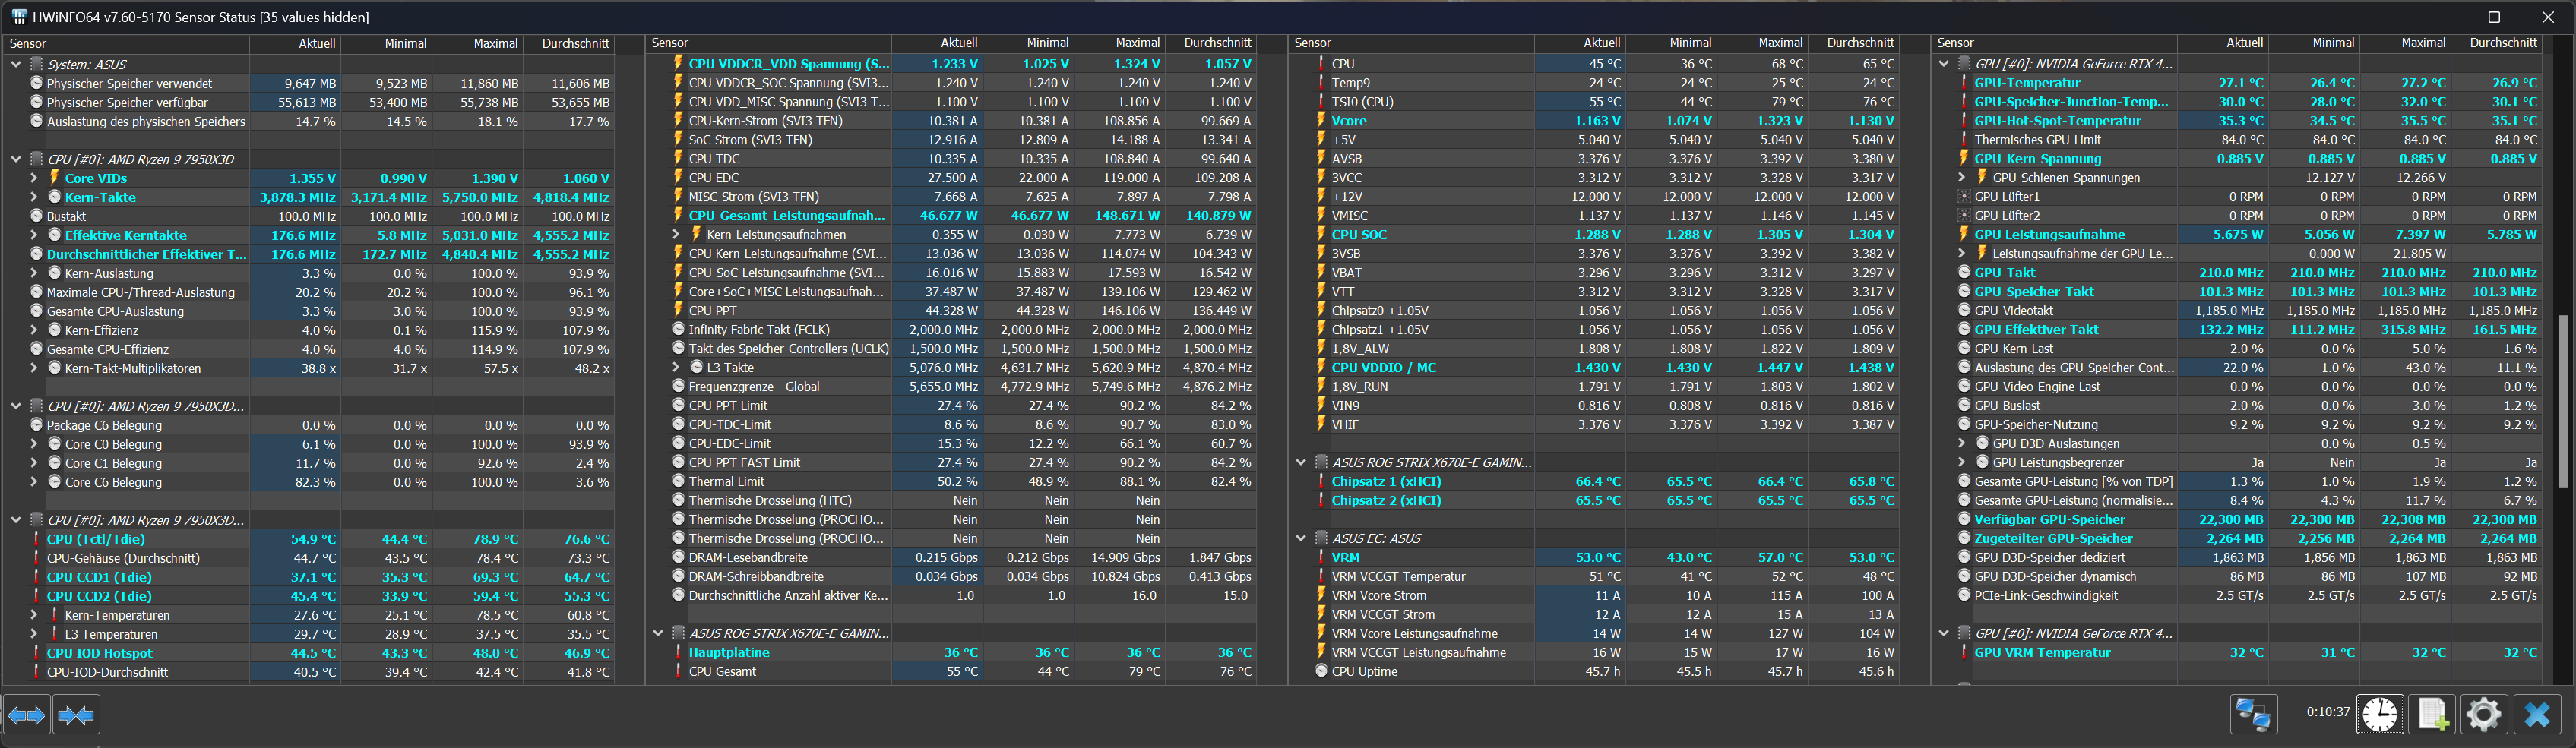Expand the GPU Leistungsbegrenzer row
2576x748 pixels.
tap(1962, 462)
